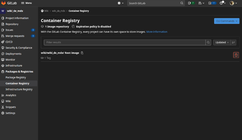Viewport: 242px width, 140px height.
Task: Toggle sort direction button
Action: click(x=233, y=42)
